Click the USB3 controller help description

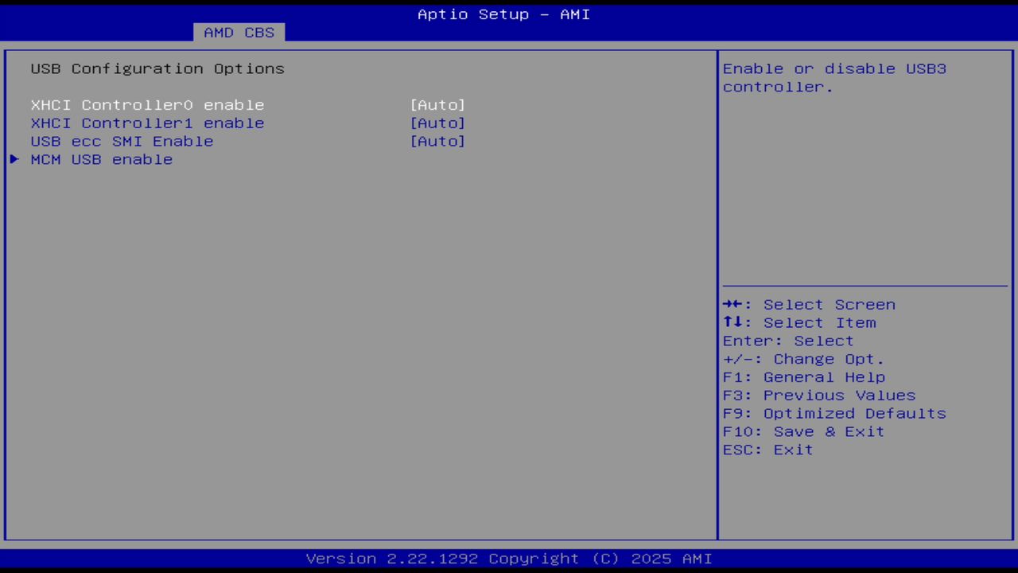(834, 78)
